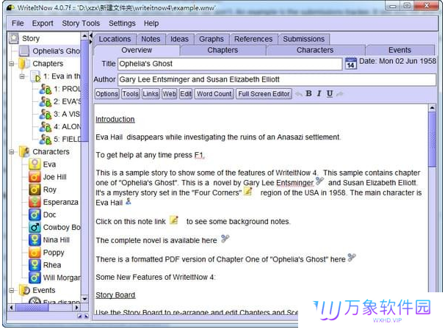The height and width of the screenshot is (329, 445).
Task: Click into the Title input field
Action: tap(230, 64)
